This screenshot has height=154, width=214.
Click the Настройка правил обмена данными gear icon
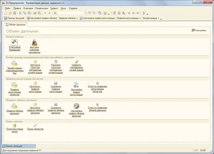click(x=76, y=106)
